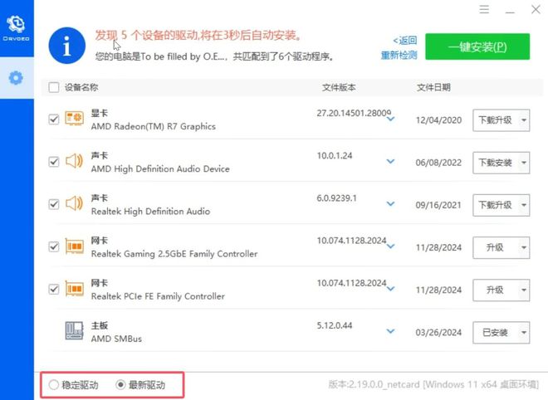The width and height of the screenshot is (548, 400).
Task: Click the 设备名称 column header
Action: 81,87
